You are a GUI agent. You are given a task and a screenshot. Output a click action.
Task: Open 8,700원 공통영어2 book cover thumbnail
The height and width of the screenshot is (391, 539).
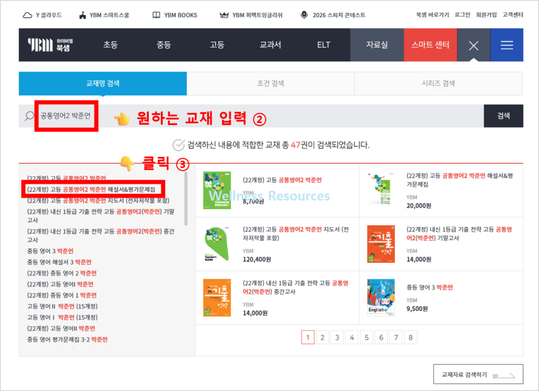pos(217,190)
